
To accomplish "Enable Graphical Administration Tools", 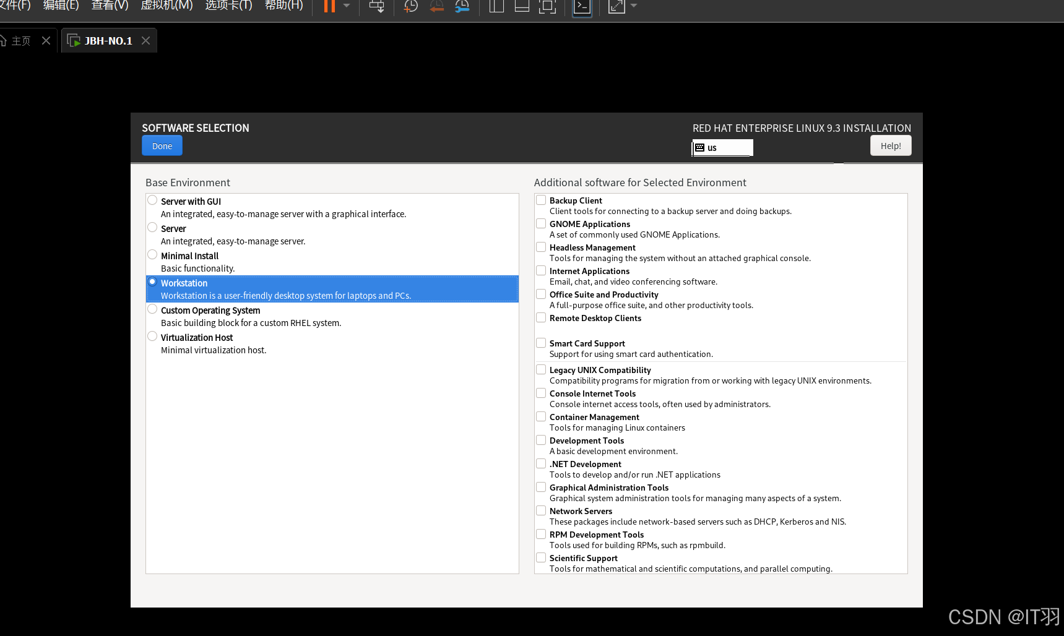I will click(x=541, y=487).
